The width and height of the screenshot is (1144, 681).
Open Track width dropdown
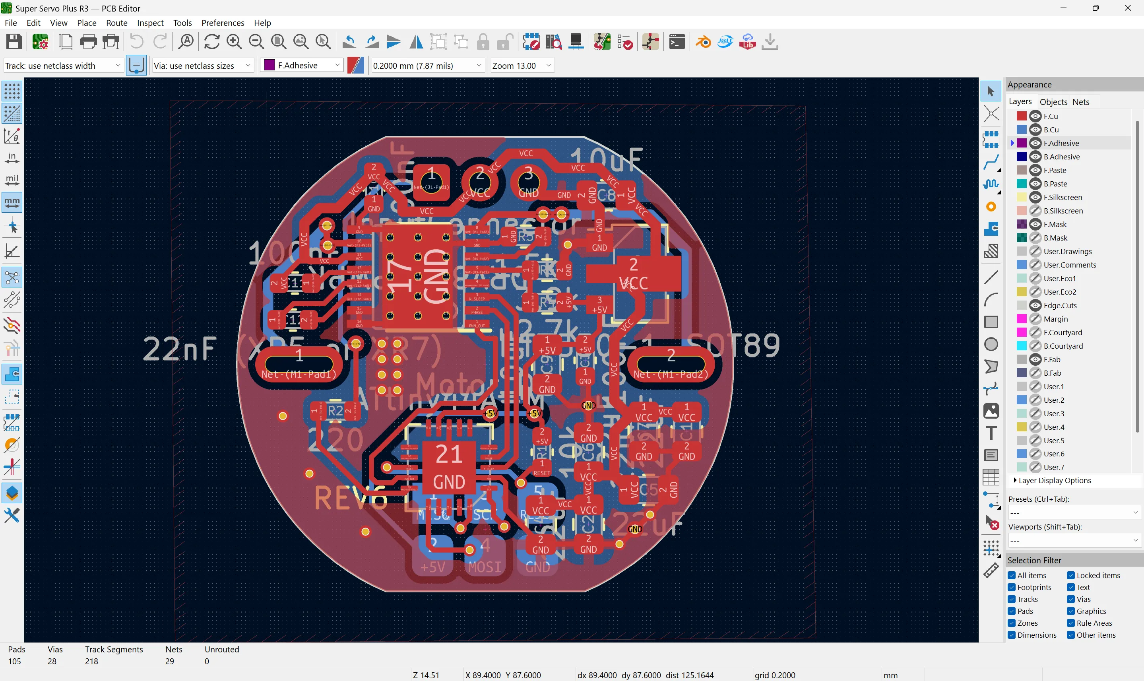(x=63, y=66)
